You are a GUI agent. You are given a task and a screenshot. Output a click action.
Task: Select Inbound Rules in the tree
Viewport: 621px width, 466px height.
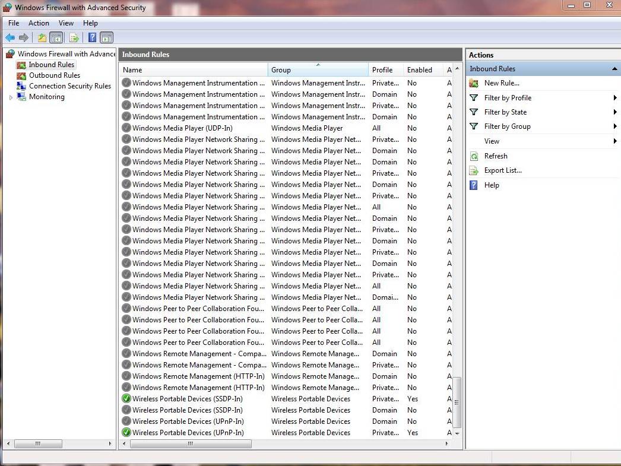point(52,65)
